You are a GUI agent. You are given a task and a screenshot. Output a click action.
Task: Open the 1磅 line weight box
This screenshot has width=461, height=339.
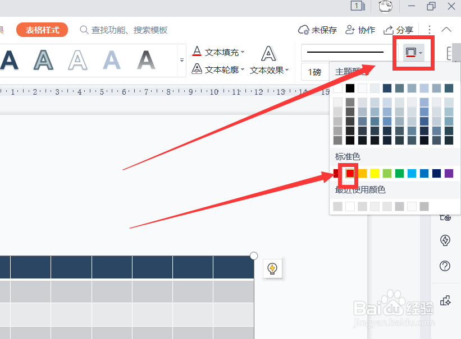click(x=315, y=72)
